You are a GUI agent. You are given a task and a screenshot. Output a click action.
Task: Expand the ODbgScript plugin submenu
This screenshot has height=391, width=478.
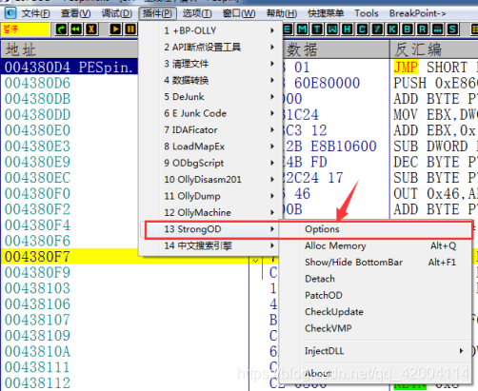[x=210, y=163]
